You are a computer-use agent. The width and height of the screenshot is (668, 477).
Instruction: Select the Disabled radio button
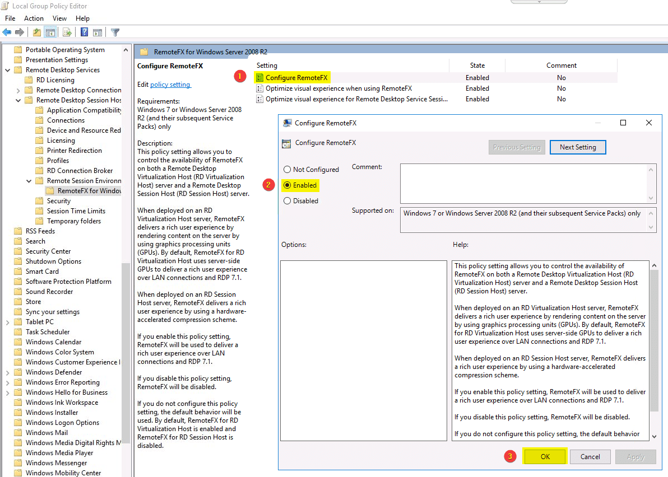pyautogui.click(x=286, y=200)
